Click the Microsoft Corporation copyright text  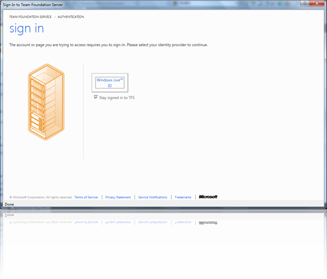point(40,197)
